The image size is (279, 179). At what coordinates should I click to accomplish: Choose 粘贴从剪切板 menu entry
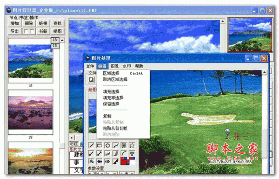[123, 128]
